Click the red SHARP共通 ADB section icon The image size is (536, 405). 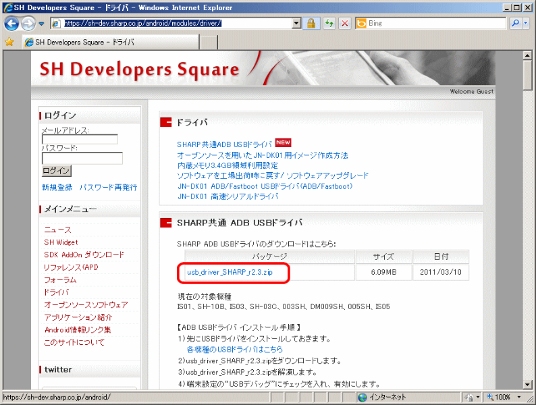pos(166,223)
